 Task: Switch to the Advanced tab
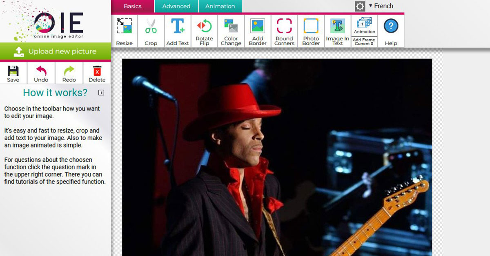tap(176, 6)
